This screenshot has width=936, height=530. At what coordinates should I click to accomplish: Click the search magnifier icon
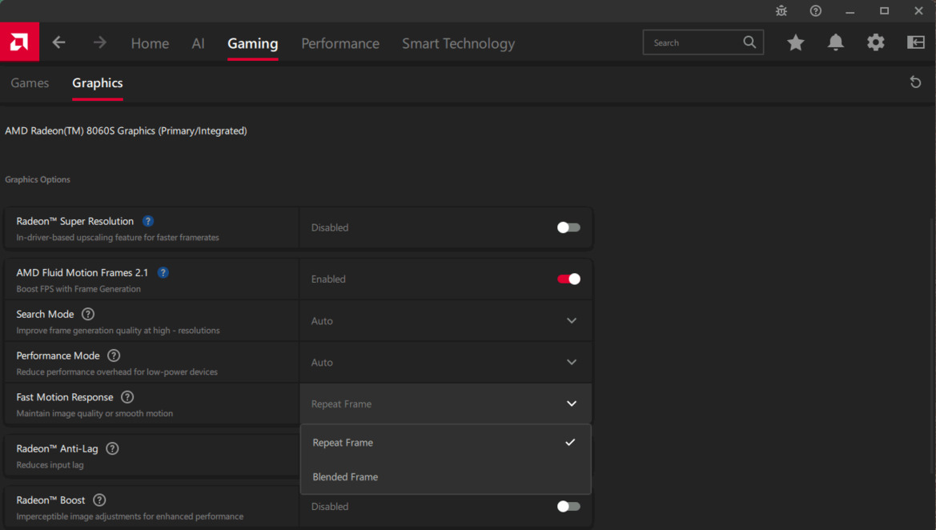[749, 42]
